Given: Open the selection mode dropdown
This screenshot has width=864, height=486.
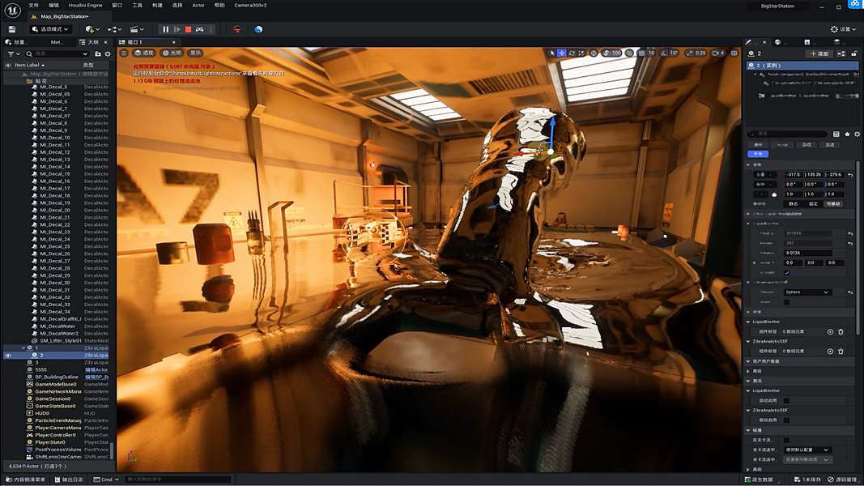Looking at the screenshot, I should (x=50, y=29).
